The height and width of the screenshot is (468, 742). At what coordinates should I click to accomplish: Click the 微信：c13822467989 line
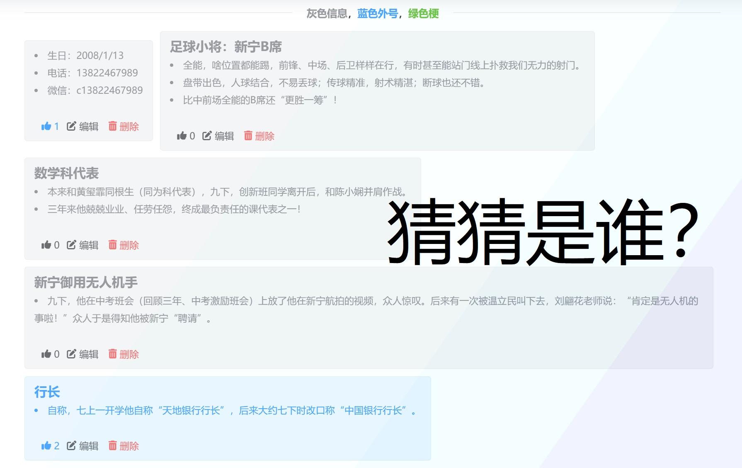(x=95, y=90)
